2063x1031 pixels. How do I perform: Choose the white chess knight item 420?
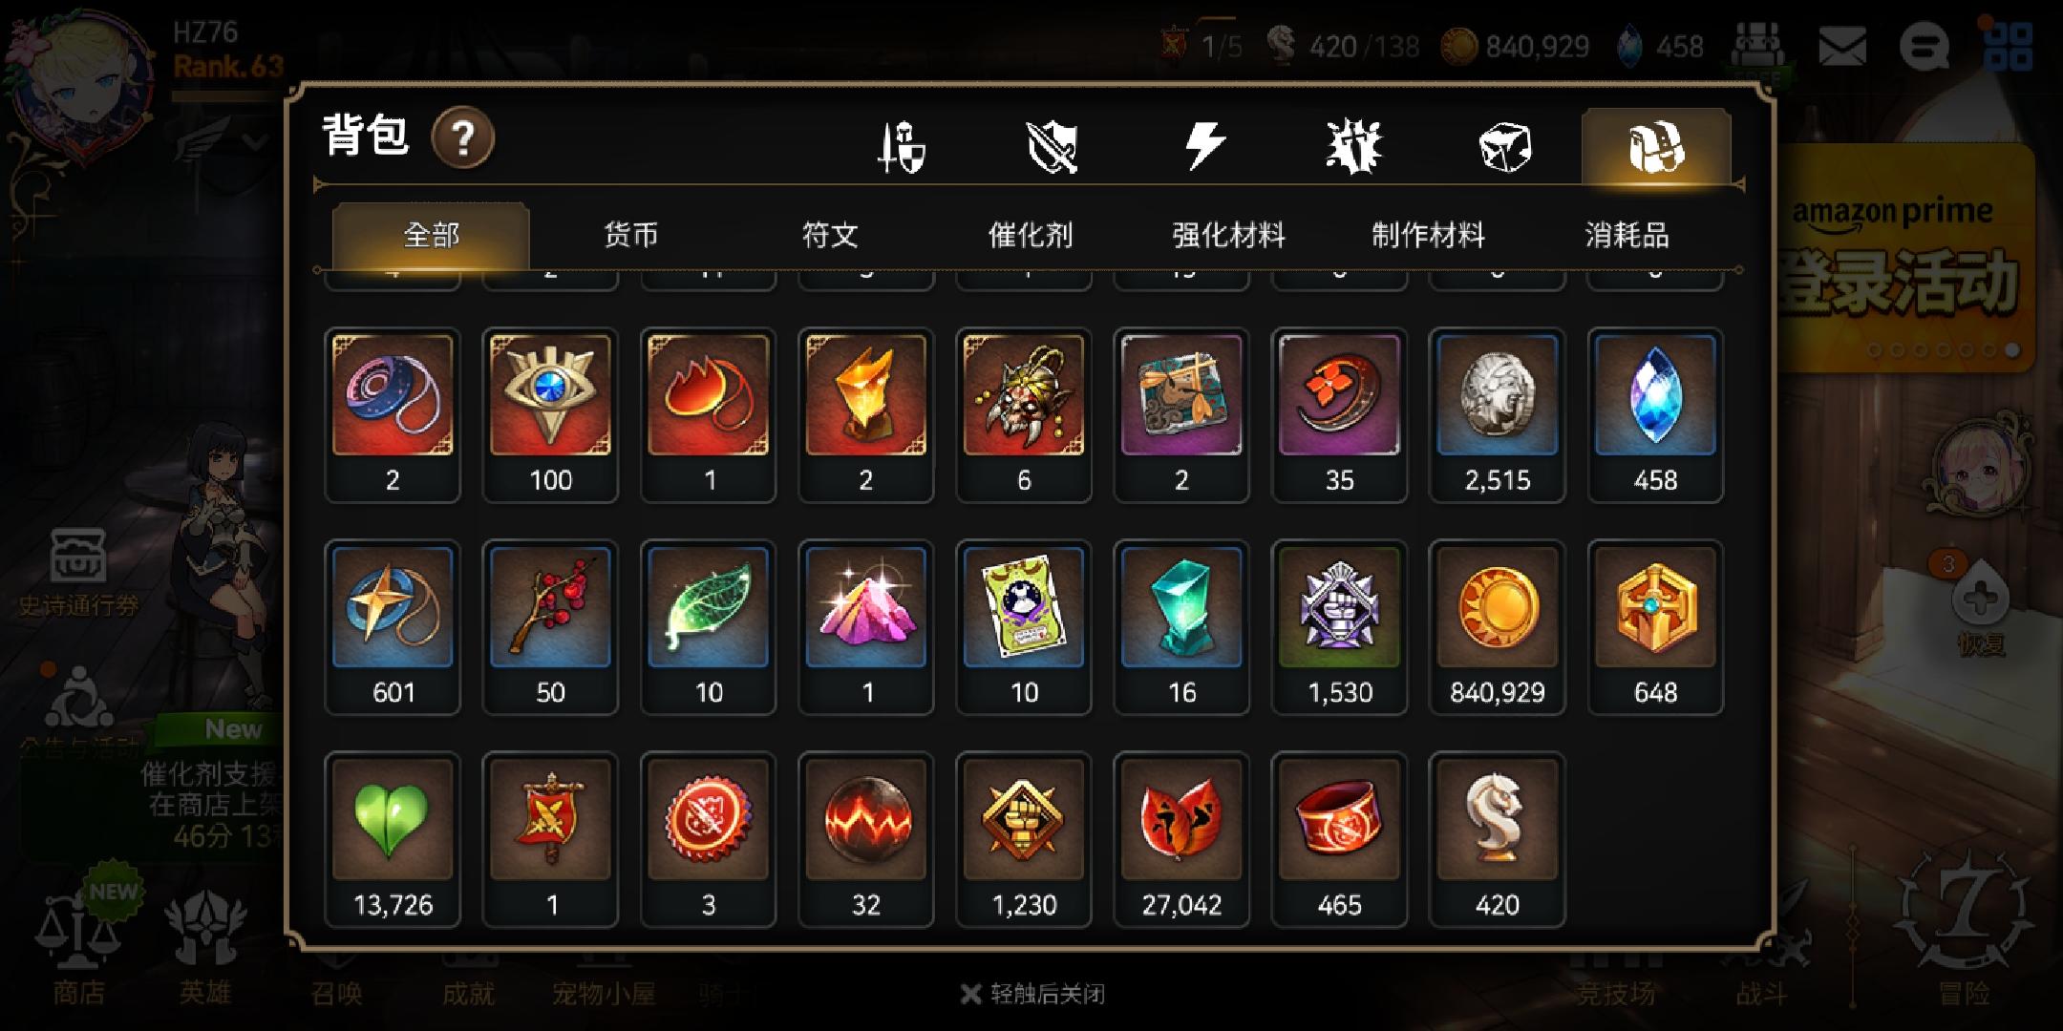(1497, 839)
